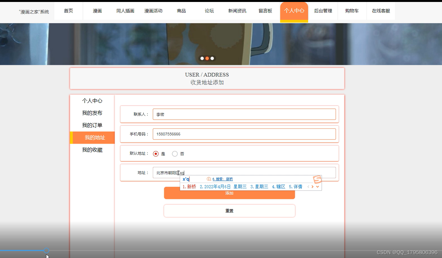Expand the IME candidate list chevron
This screenshot has height=258, width=442.
[x=318, y=187]
